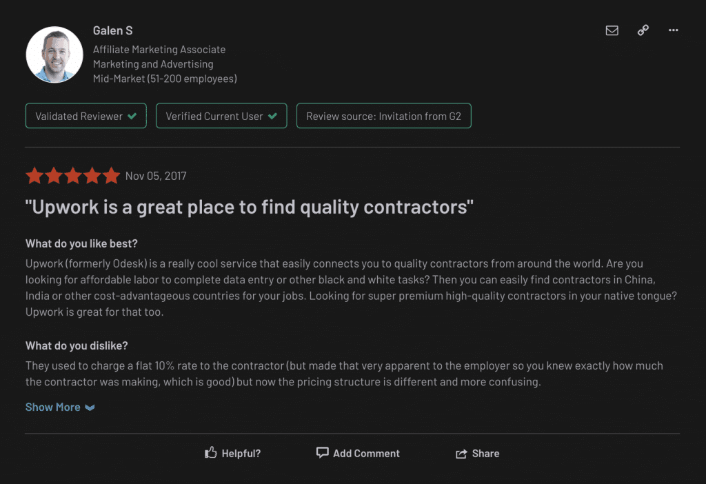Screen dimensions: 706x484
Task: Expand review with Show More
Action: [53, 407]
